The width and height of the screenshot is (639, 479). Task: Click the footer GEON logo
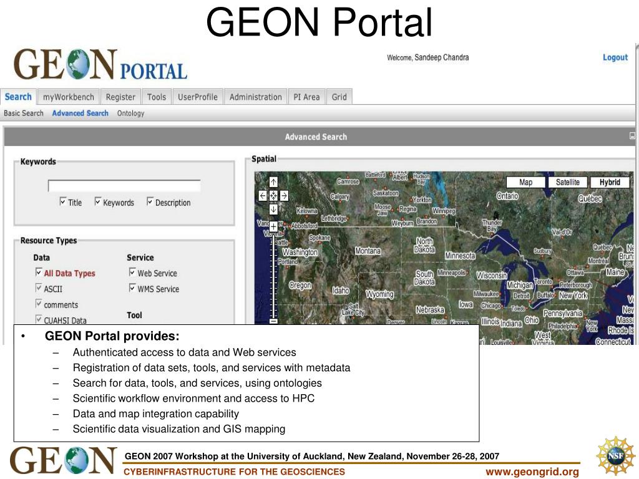coord(63,460)
